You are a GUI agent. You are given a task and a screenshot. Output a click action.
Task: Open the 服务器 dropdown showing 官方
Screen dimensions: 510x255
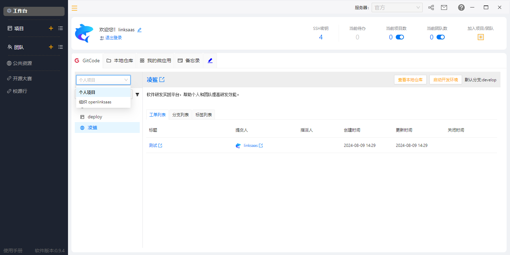coord(397,7)
